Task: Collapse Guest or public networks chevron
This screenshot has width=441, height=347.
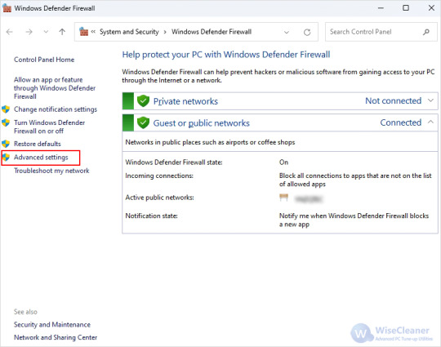Action: click(430, 122)
